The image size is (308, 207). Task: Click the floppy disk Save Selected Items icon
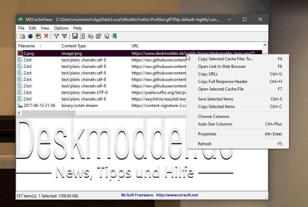(x=75, y=36)
